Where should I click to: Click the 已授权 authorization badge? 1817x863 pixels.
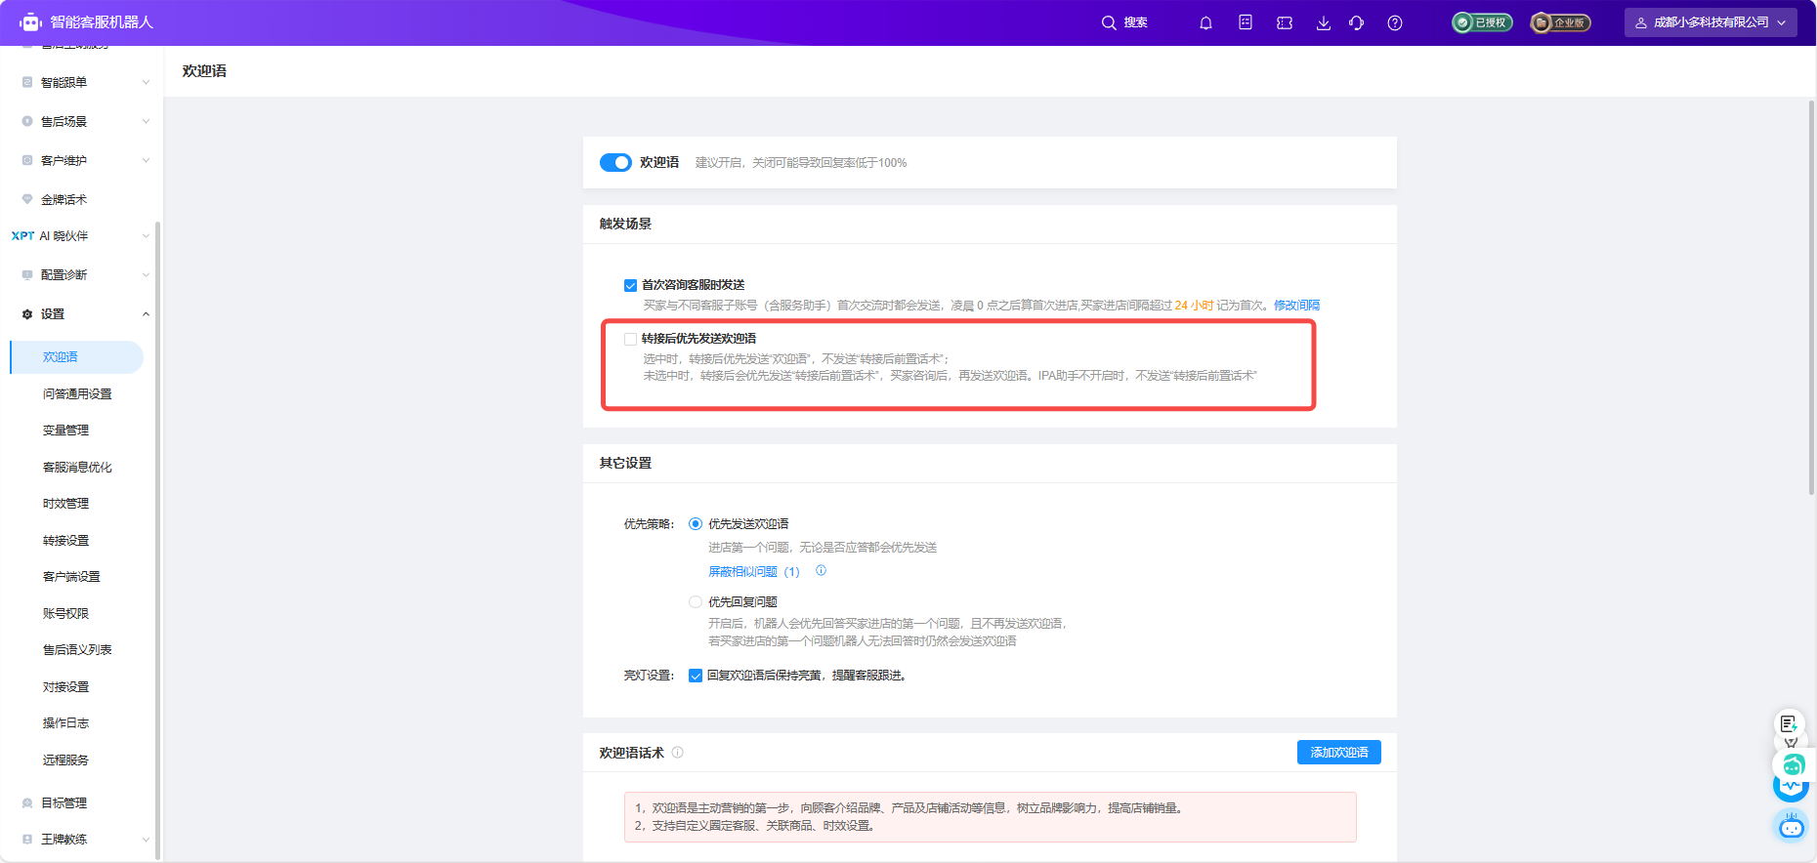click(x=1482, y=22)
